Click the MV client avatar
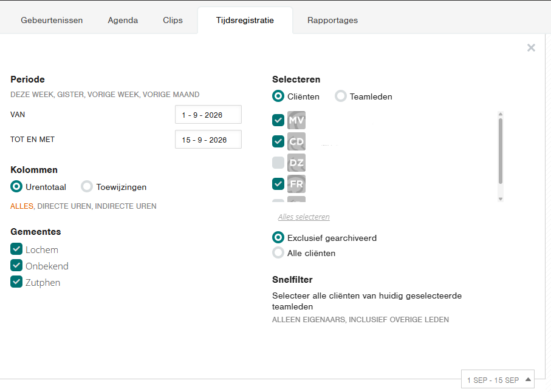This screenshot has width=551, height=392. coord(296,120)
